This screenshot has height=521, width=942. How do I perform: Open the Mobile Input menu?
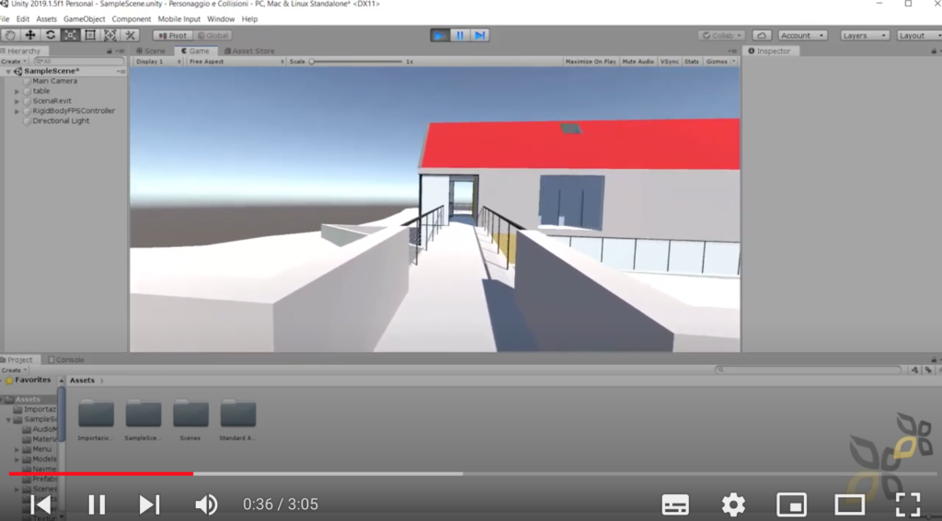[x=179, y=19]
